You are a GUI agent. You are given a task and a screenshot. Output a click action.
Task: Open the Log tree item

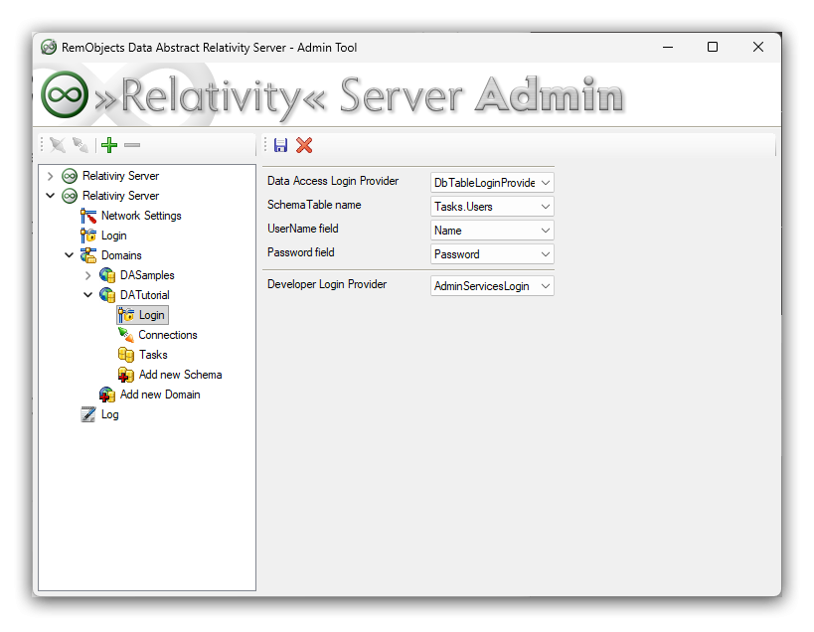[110, 414]
